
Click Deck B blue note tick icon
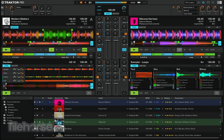coord(220,43)
